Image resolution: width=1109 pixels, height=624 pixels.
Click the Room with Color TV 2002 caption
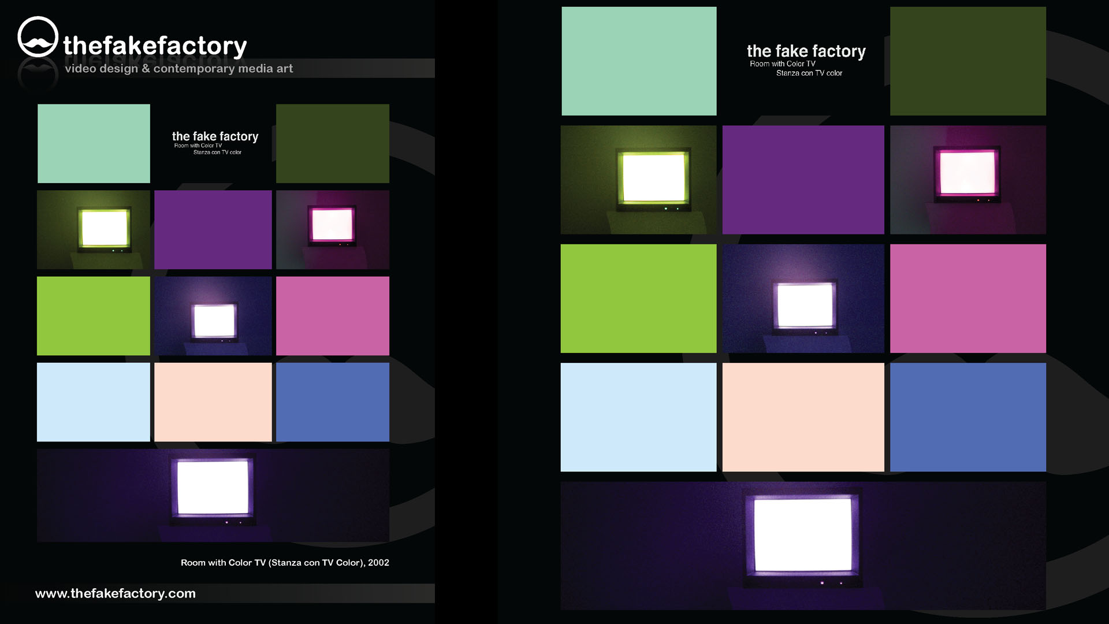[x=285, y=563]
